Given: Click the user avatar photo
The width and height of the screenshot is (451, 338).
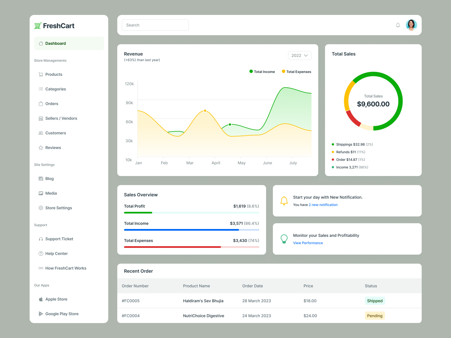Looking at the screenshot, I should click(411, 25).
